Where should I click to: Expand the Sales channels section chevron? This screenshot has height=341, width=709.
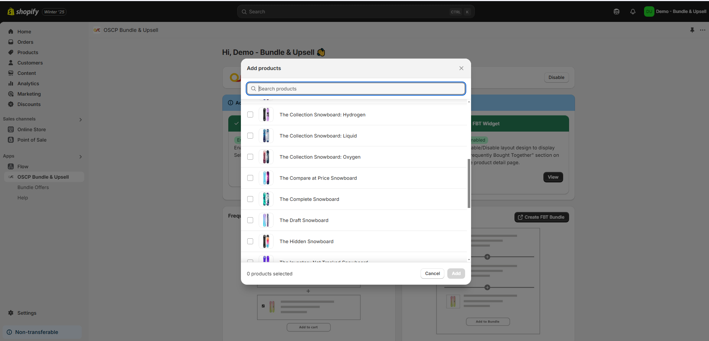coord(81,119)
